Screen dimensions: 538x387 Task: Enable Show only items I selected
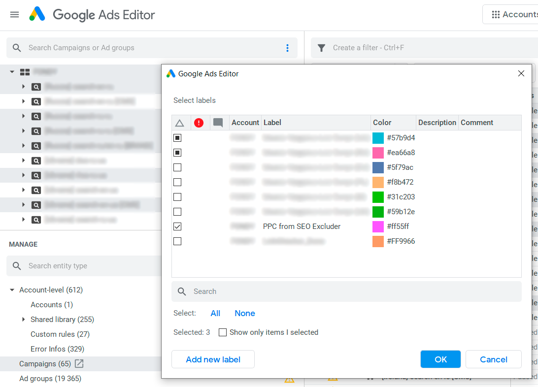[223, 332]
